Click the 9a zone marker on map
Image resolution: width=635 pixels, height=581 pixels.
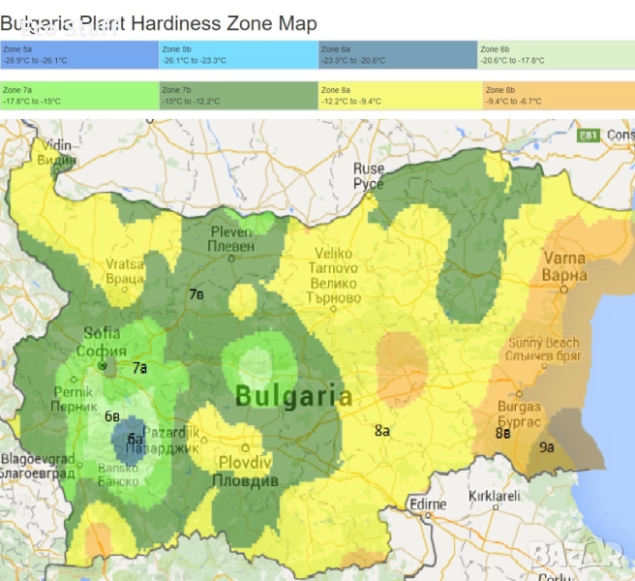point(547,446)
